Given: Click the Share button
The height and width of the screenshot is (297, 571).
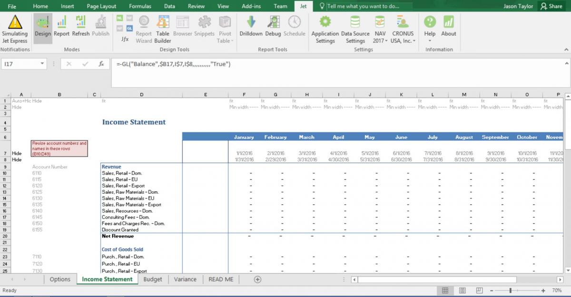Looking at the screenshot, I should 551,6.
